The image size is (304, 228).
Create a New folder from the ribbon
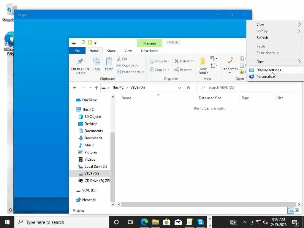(x=203, y=66)
